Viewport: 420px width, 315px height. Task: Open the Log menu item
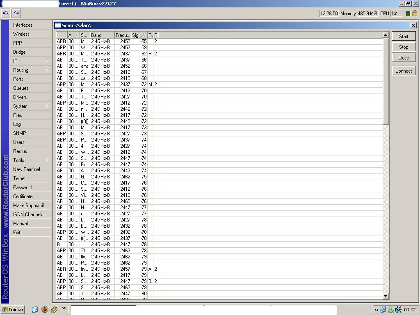(30, 124)
